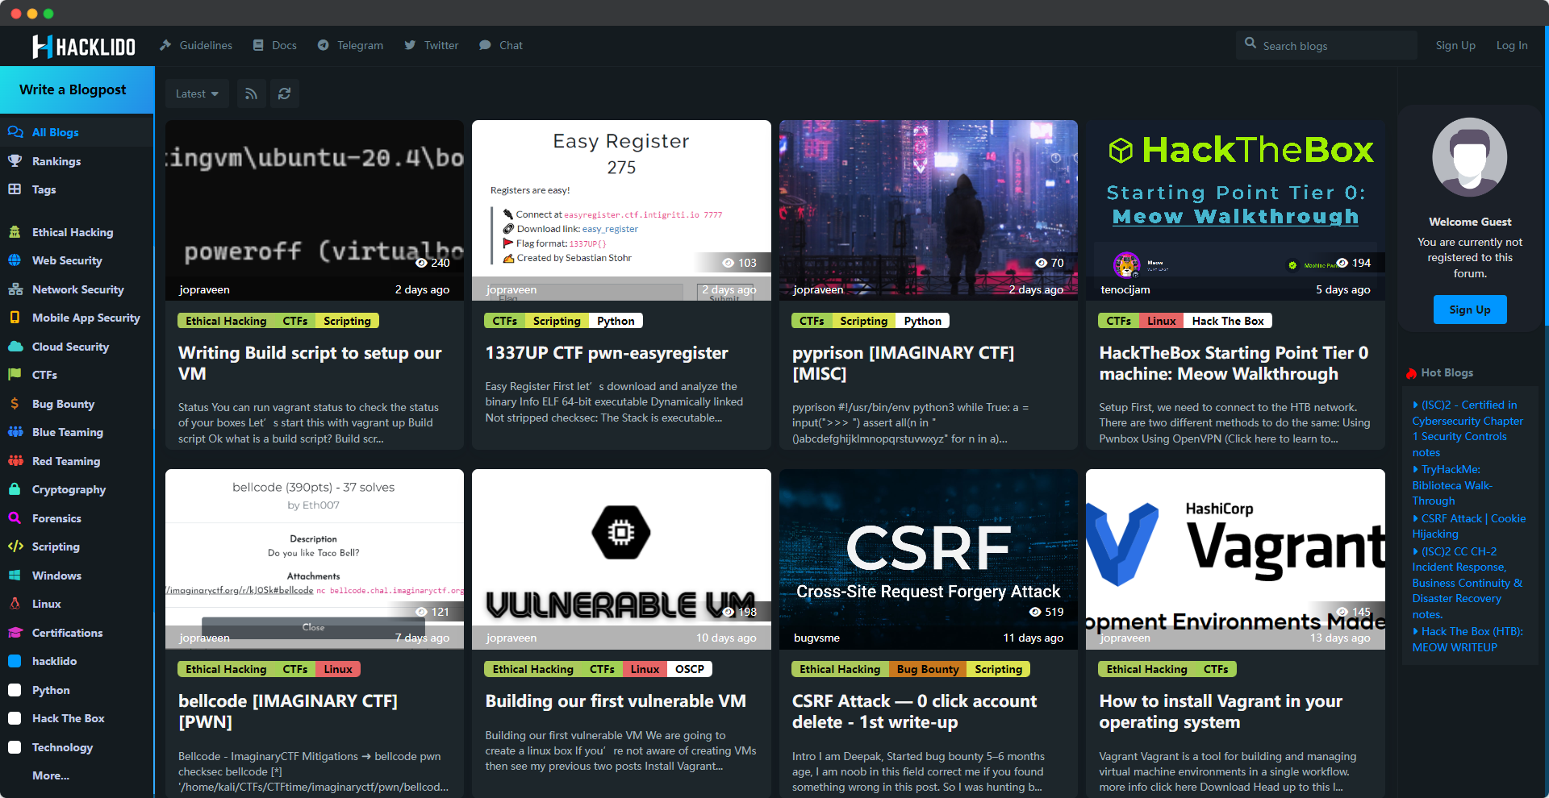
Task: Open the pyprison IMAGINARY CTF post title
Action: click(x=903, y=364)
